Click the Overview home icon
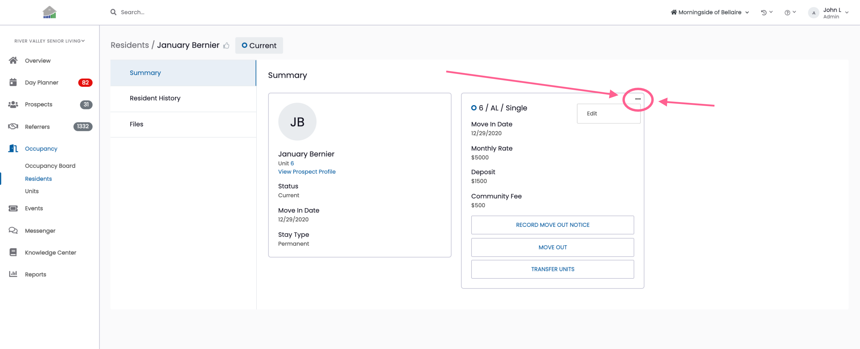860x349 pixels. pyautogui.click(x=13, y=60)
